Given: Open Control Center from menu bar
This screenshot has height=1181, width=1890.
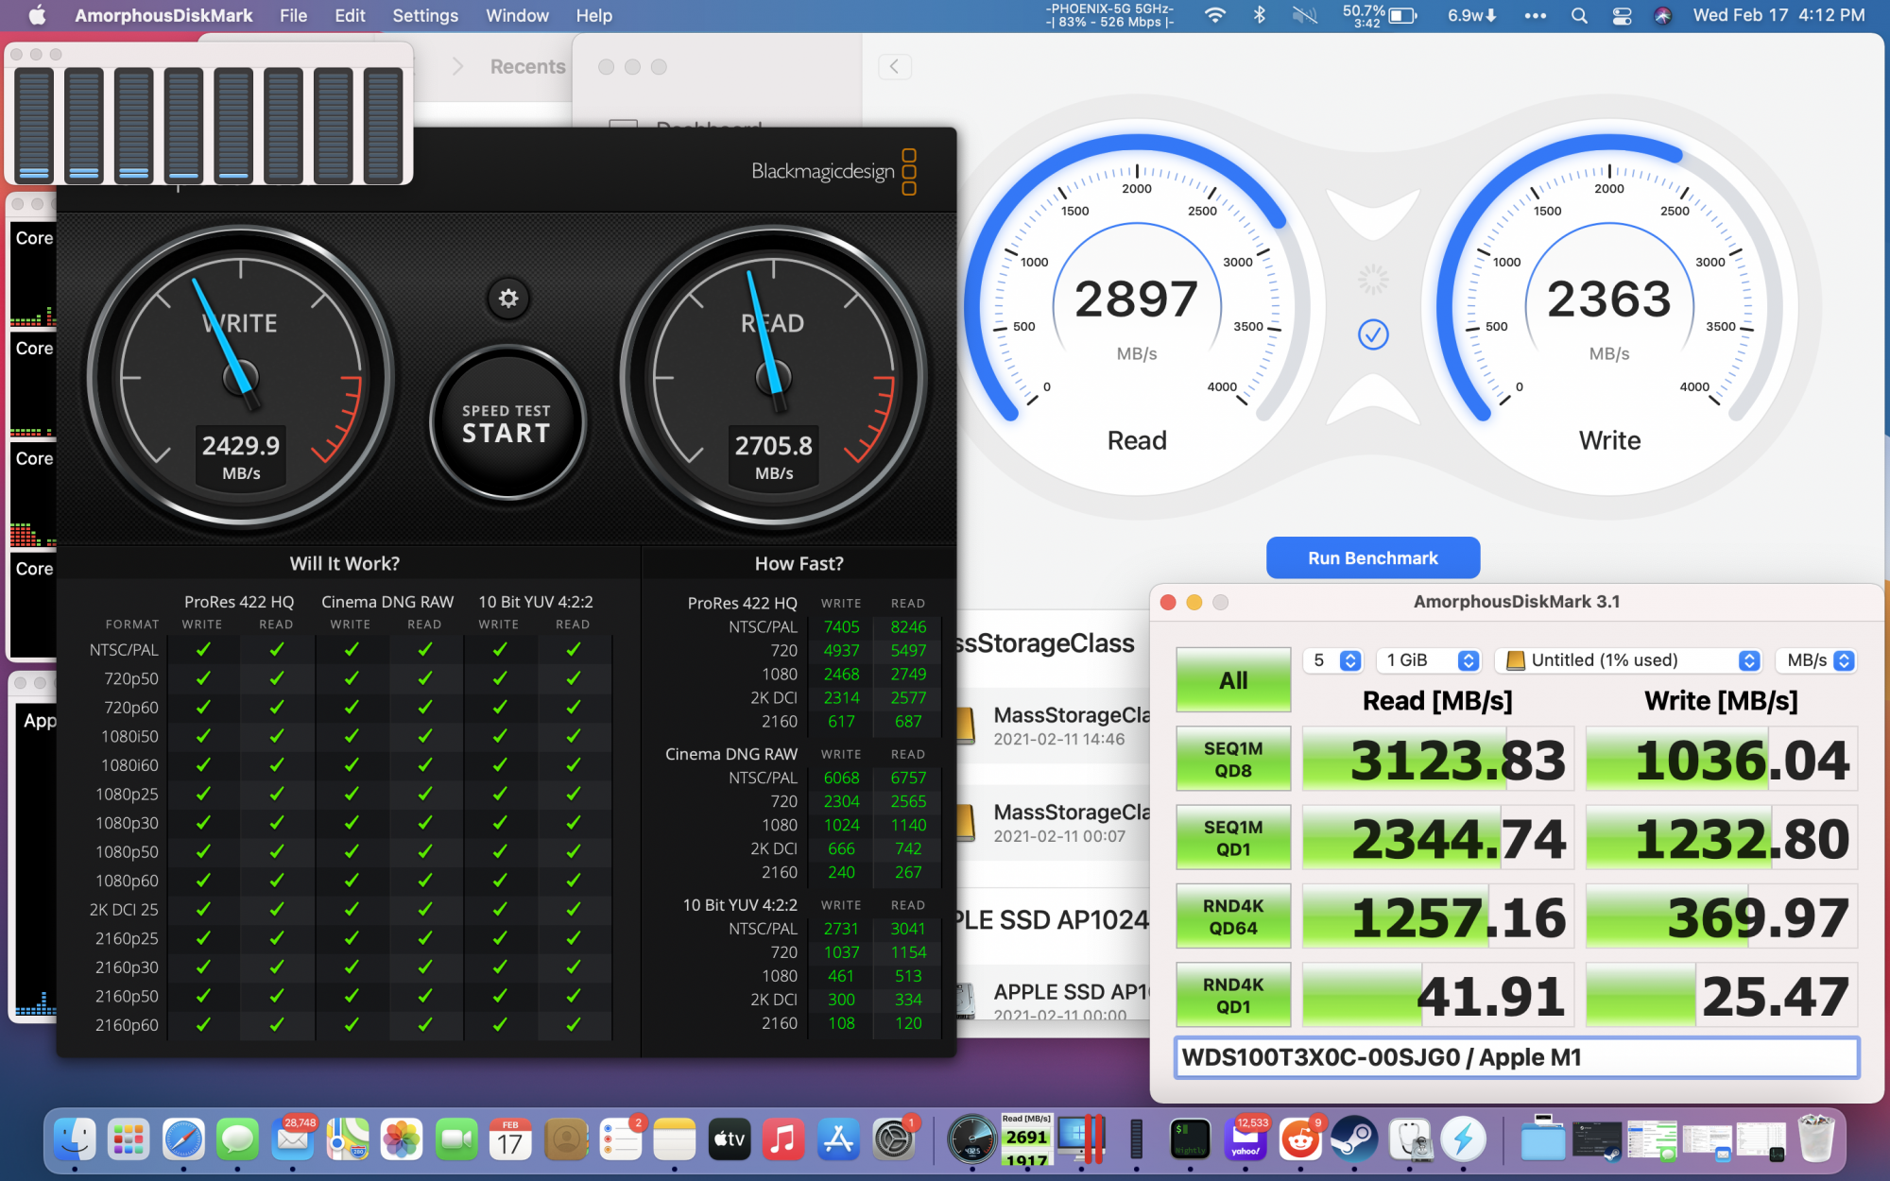Looking at the screenshot, I should click(1622, 15).
